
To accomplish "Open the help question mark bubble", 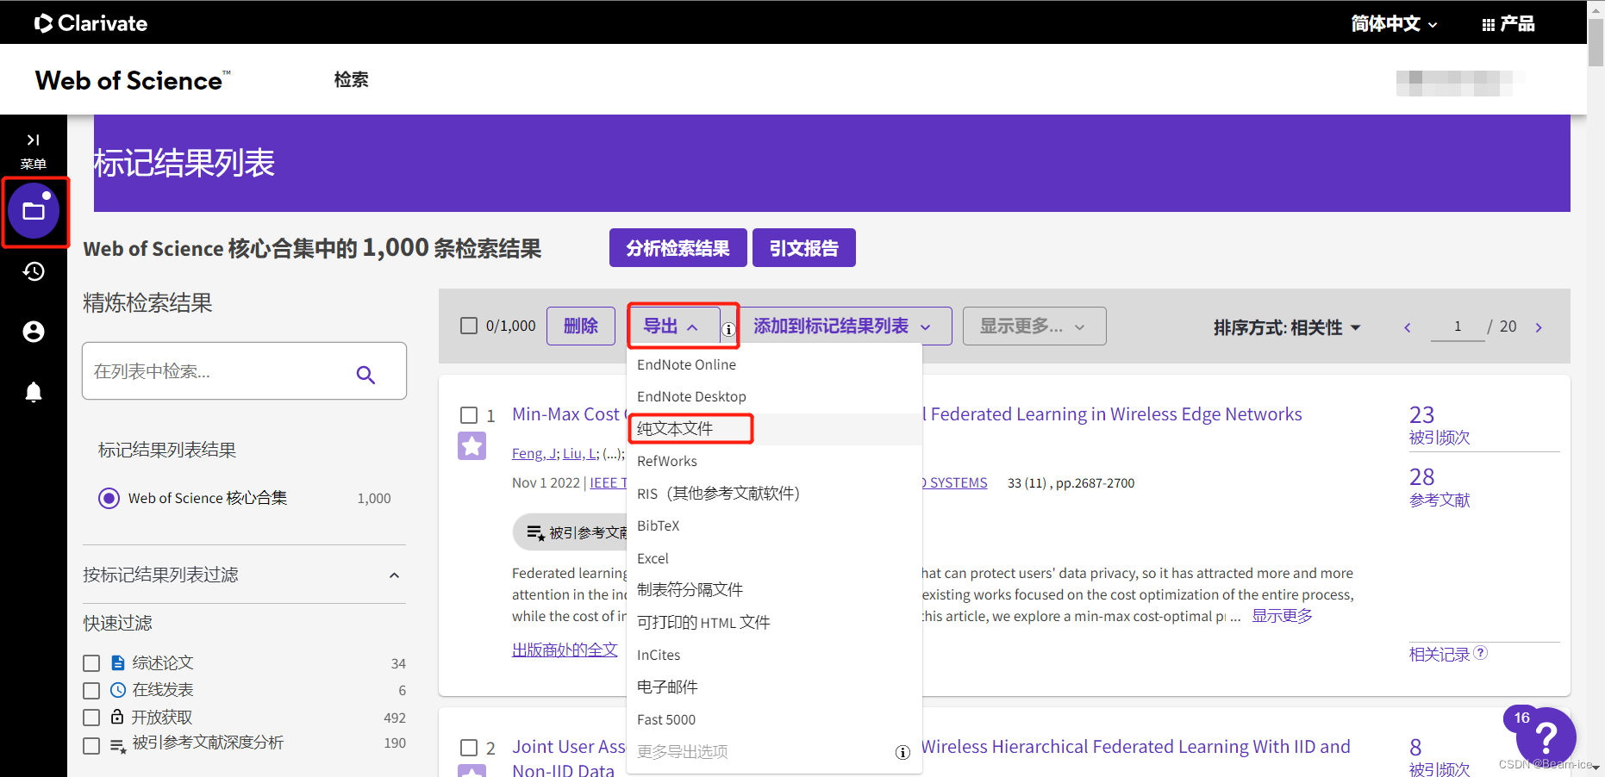I will click(1546, 737).
